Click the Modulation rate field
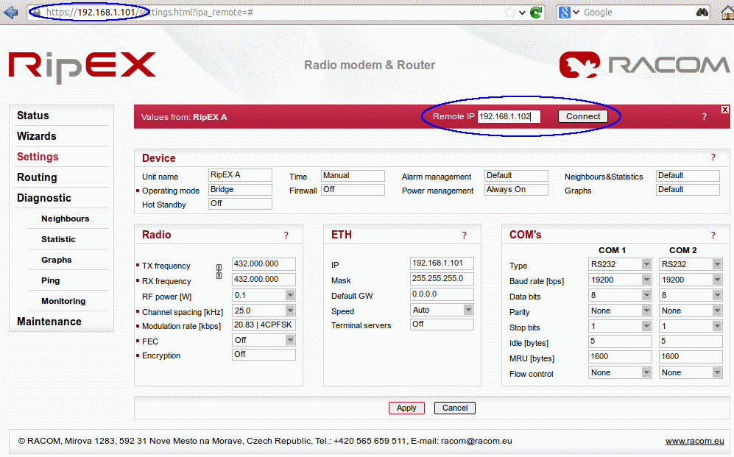 pos(264,325)
